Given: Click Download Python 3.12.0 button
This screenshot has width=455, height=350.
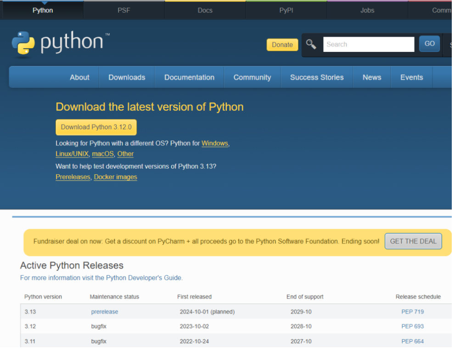Looking at the screenshot, I should [x=96, y=128].
